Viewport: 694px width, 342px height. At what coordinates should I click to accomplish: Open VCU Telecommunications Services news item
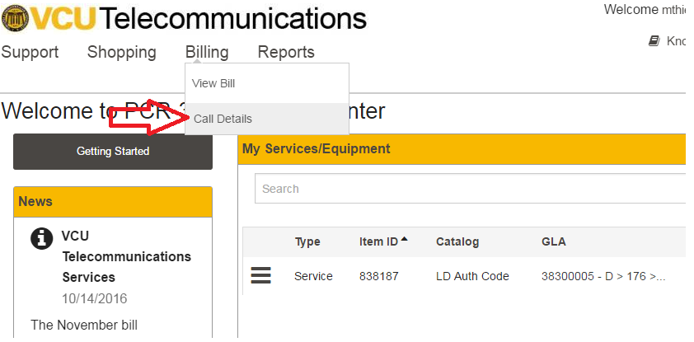[127, 256]
